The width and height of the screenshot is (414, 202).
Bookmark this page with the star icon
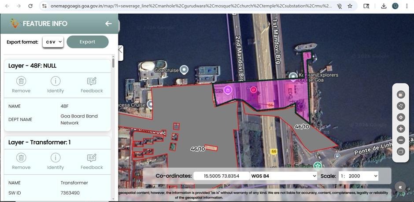tap(350, 6)
